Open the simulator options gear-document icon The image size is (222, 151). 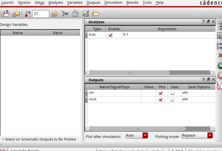coord(54,14)
